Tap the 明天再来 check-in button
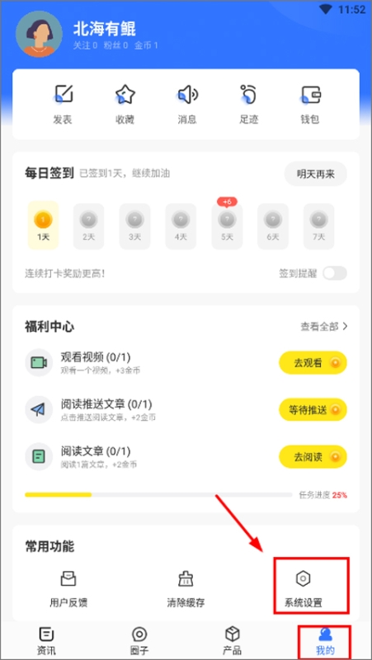The image size is (372, 660). click(316, 174)
